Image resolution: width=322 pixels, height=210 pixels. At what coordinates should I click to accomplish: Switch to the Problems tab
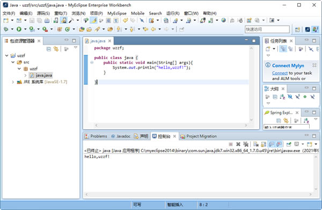pos(96,136)
